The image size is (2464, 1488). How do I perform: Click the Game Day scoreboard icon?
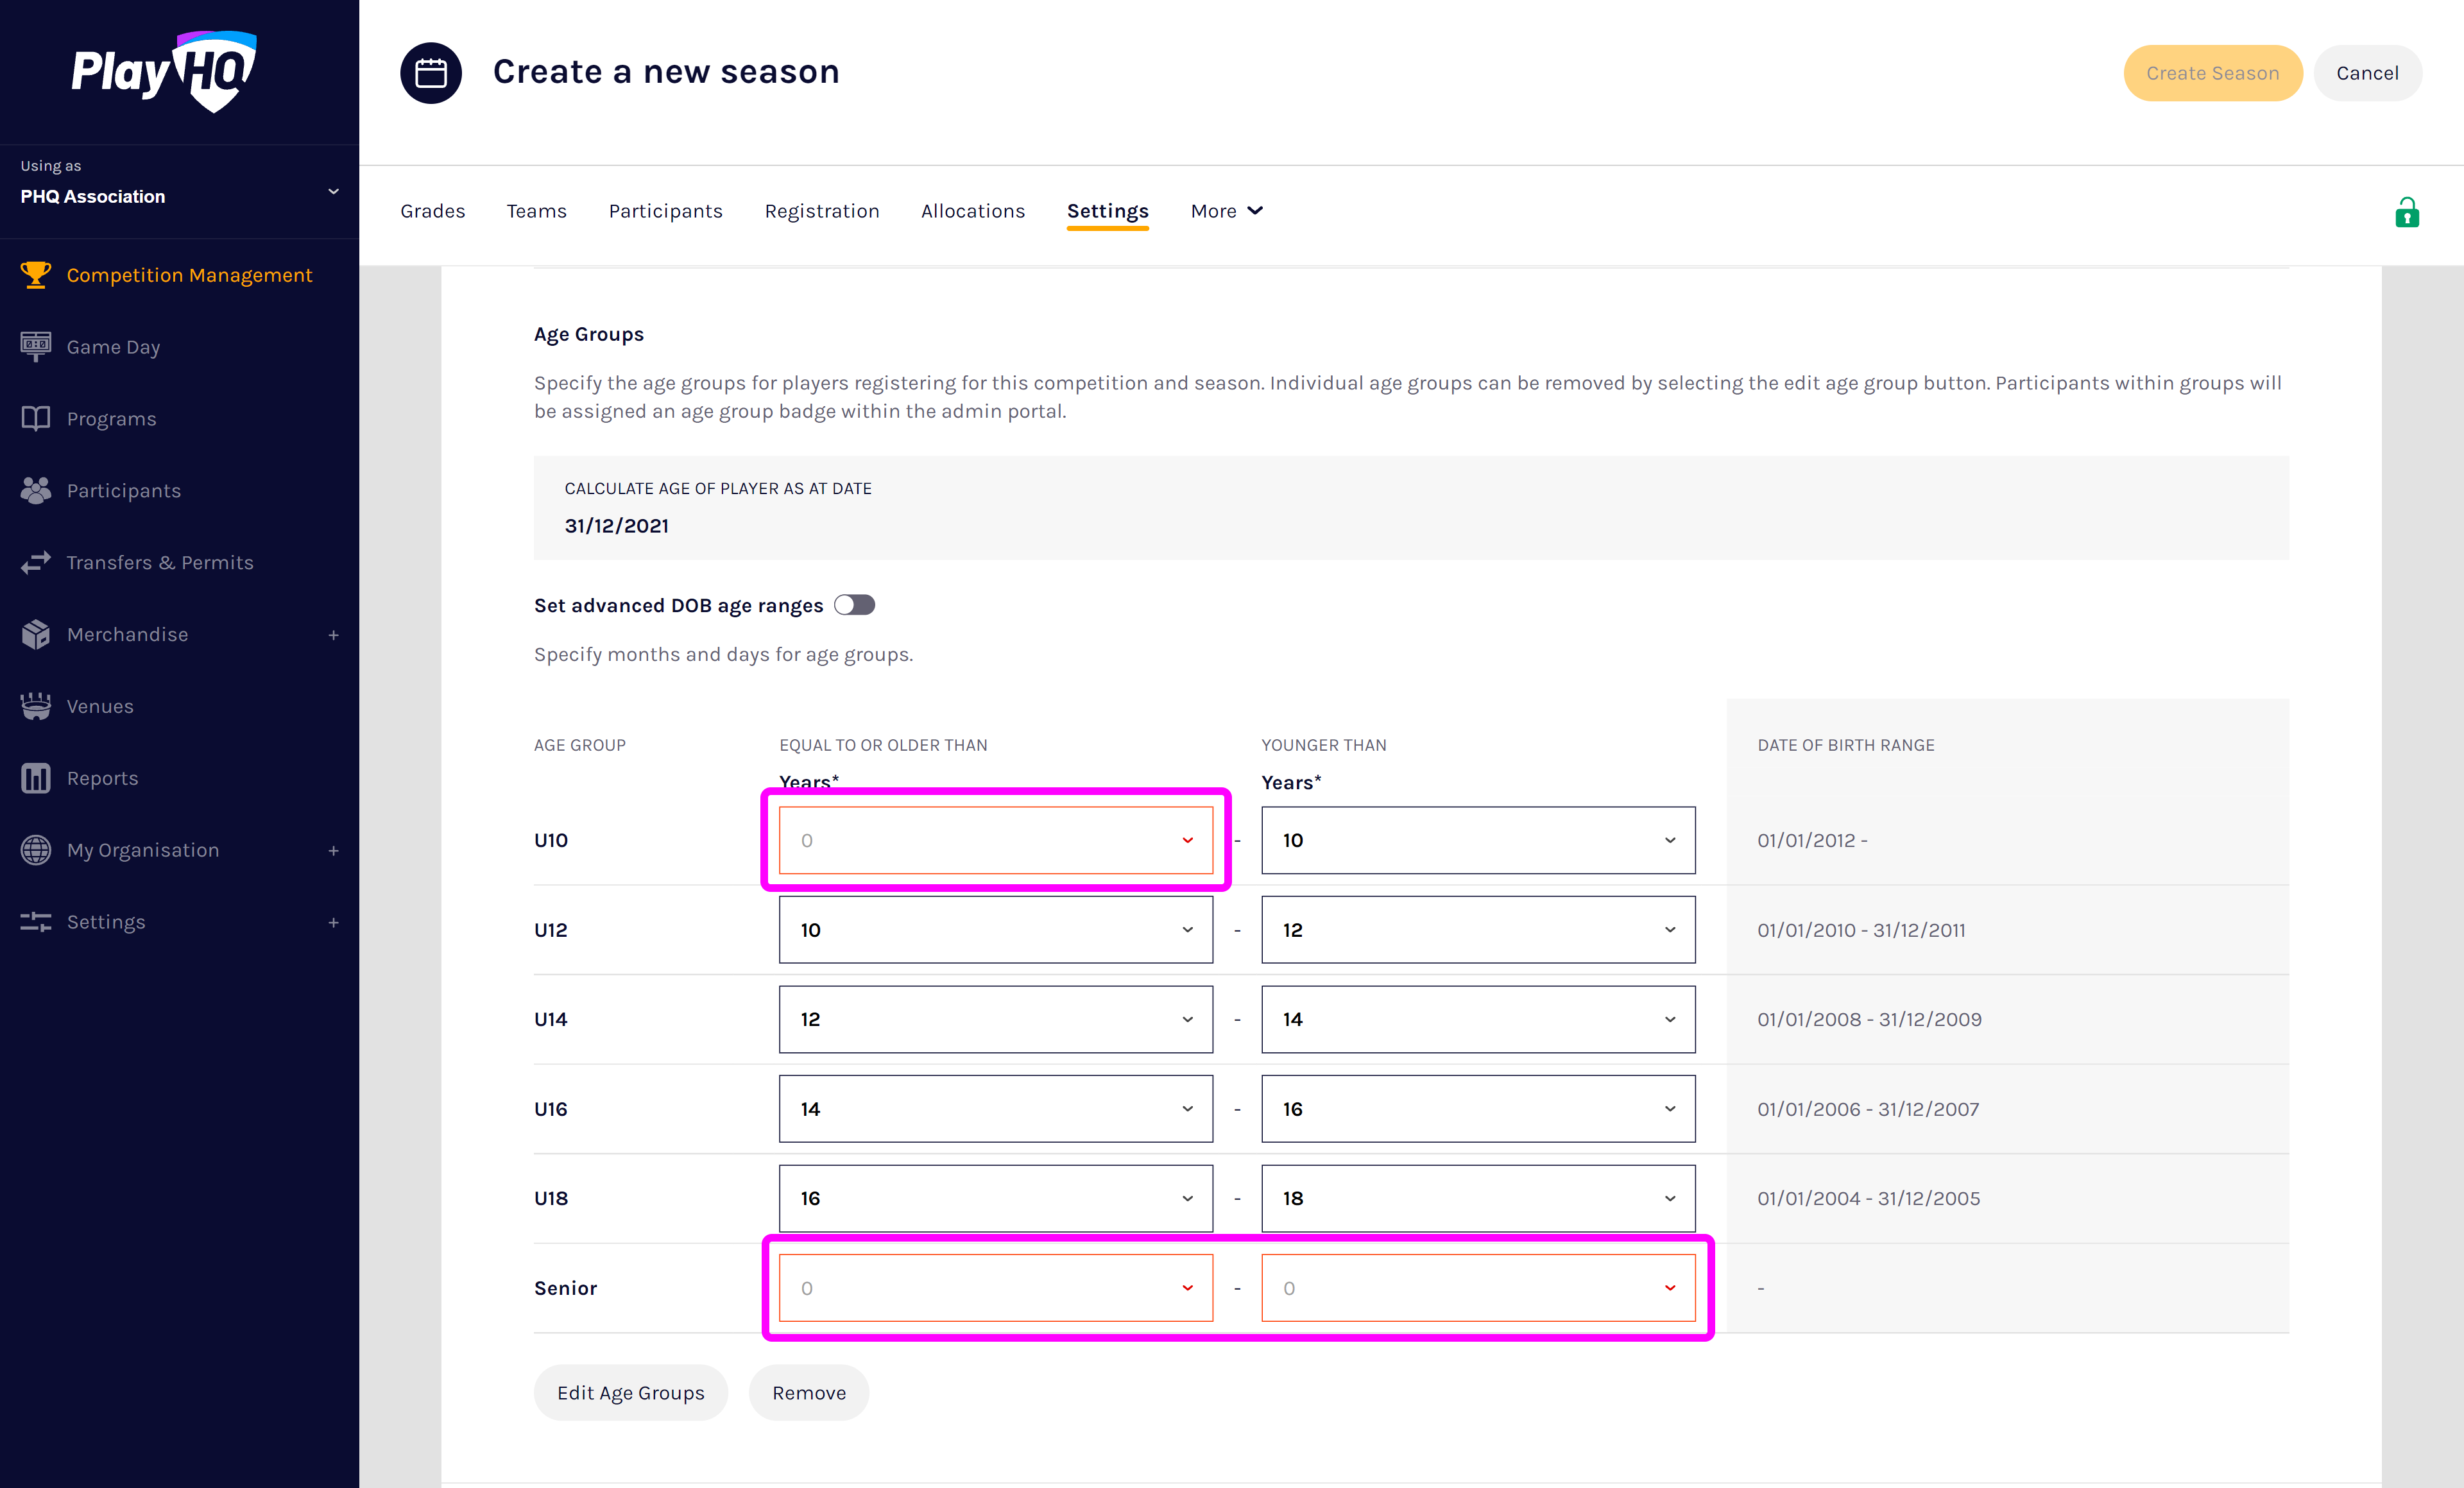coord(36,346)
